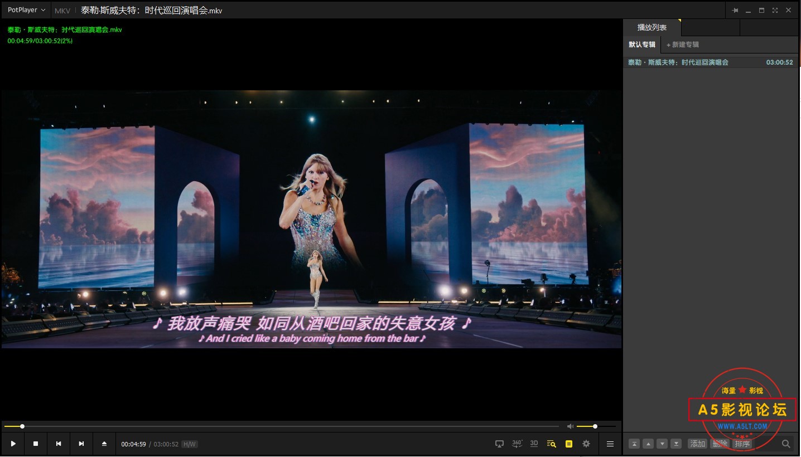
Task: Switch to the 播放列表 tab
Action: click(652, 27)
